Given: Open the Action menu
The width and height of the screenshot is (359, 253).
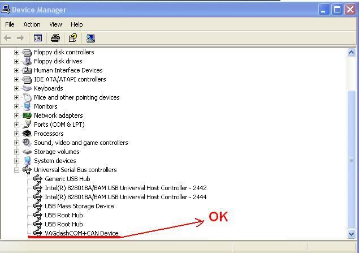Looking at the screenshot, I should (32, 24).
